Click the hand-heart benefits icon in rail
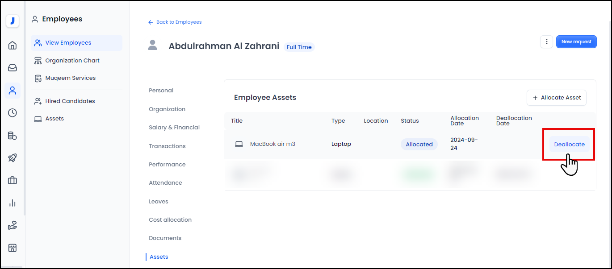This screenshot has width=612, height=269. (x=13, y=226)
